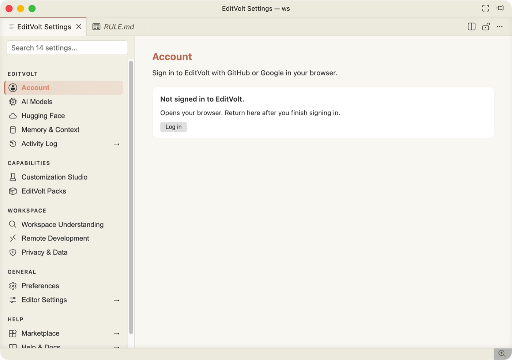Close the EditVolt Settings tab
512x360 pixels.
[x=79, y=27]
